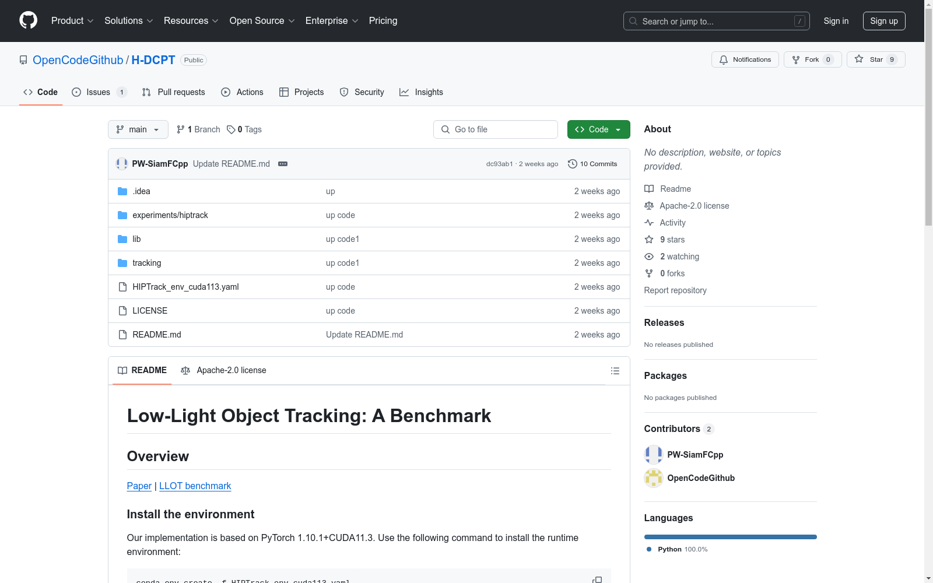
Task: Click the repository book icon beside OpenCodeGithub
Action: tap(23, 60)
